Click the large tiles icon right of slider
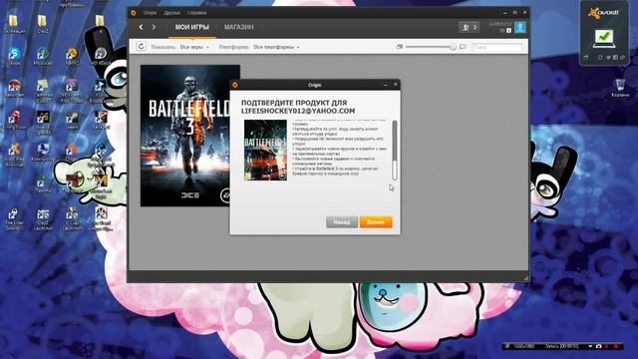This screenshot has height=359, width=638. [x=463, y=47]
